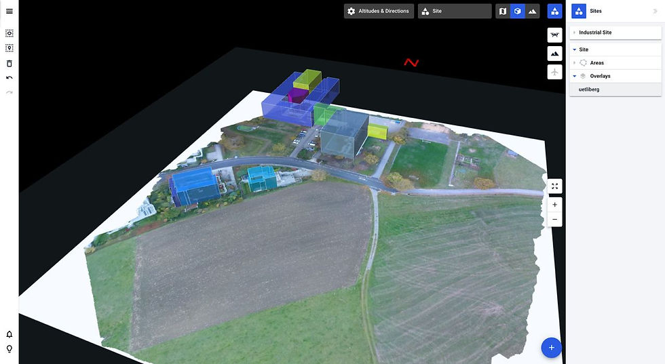Viewport: 665px width, 364px height.
Task: Click the Industrial Site label
Action: point(595,33)
